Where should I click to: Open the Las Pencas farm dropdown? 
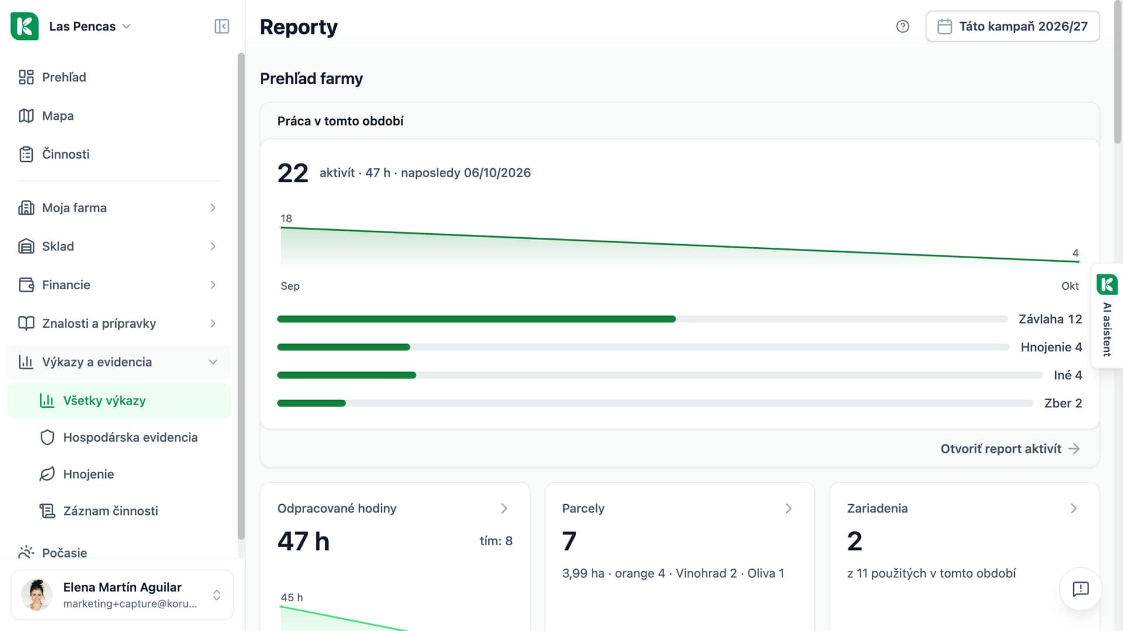pos(90,26)
